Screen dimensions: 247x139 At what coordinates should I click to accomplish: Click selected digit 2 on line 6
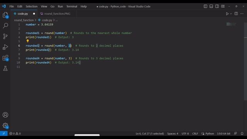69,46
